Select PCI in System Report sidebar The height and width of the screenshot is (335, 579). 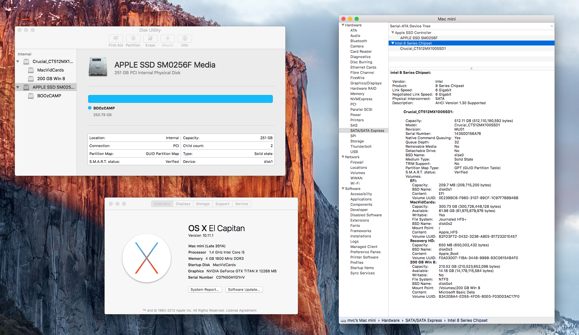[353, 104]
